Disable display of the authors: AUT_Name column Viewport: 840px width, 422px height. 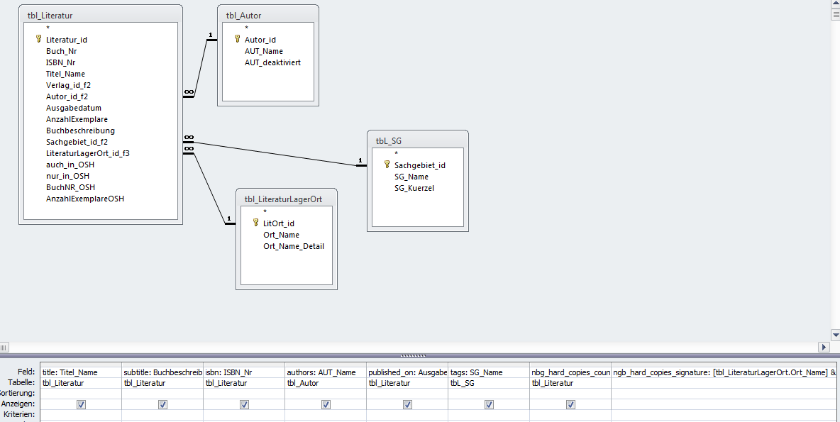(326, 404)
